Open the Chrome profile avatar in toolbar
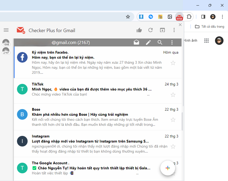228x181 pixels. pos(213,17)
